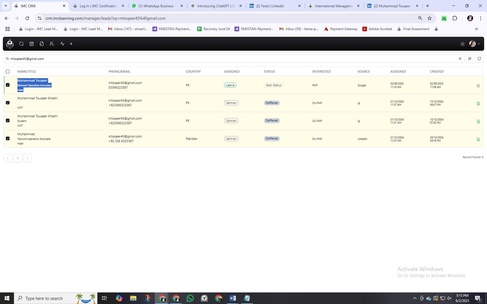Click the IMC CRM logo icon
This screenshot has width=487, height=304.
click(x=10, y=44)
